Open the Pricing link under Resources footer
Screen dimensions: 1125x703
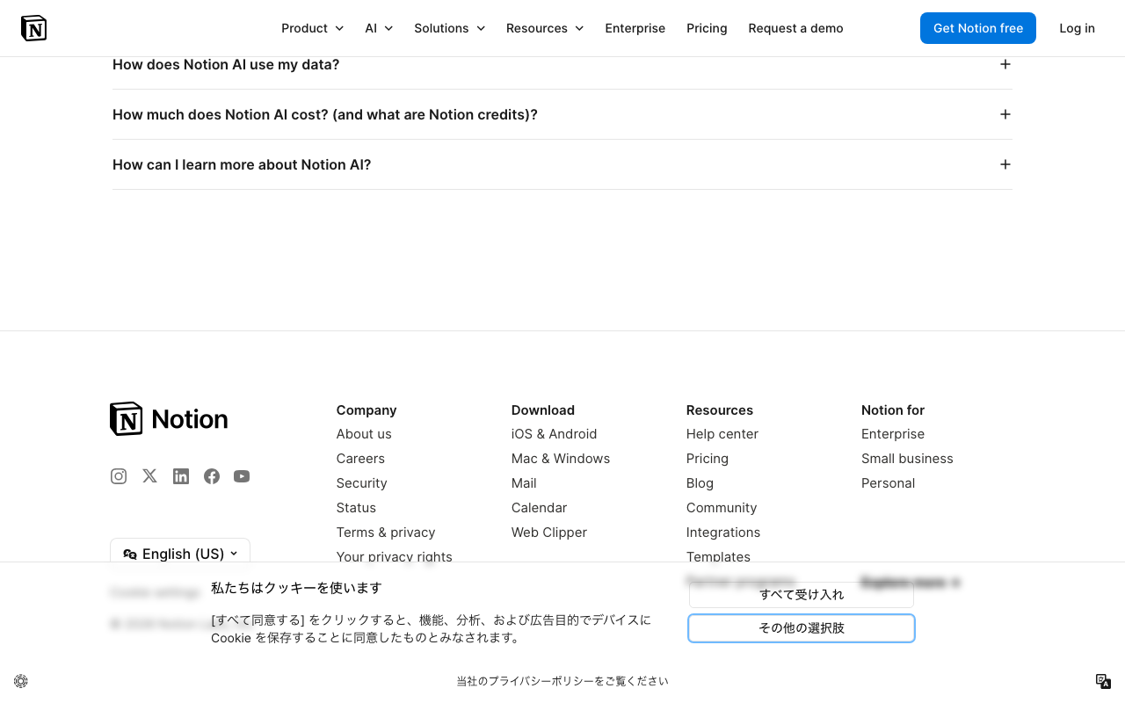point(707,459)
